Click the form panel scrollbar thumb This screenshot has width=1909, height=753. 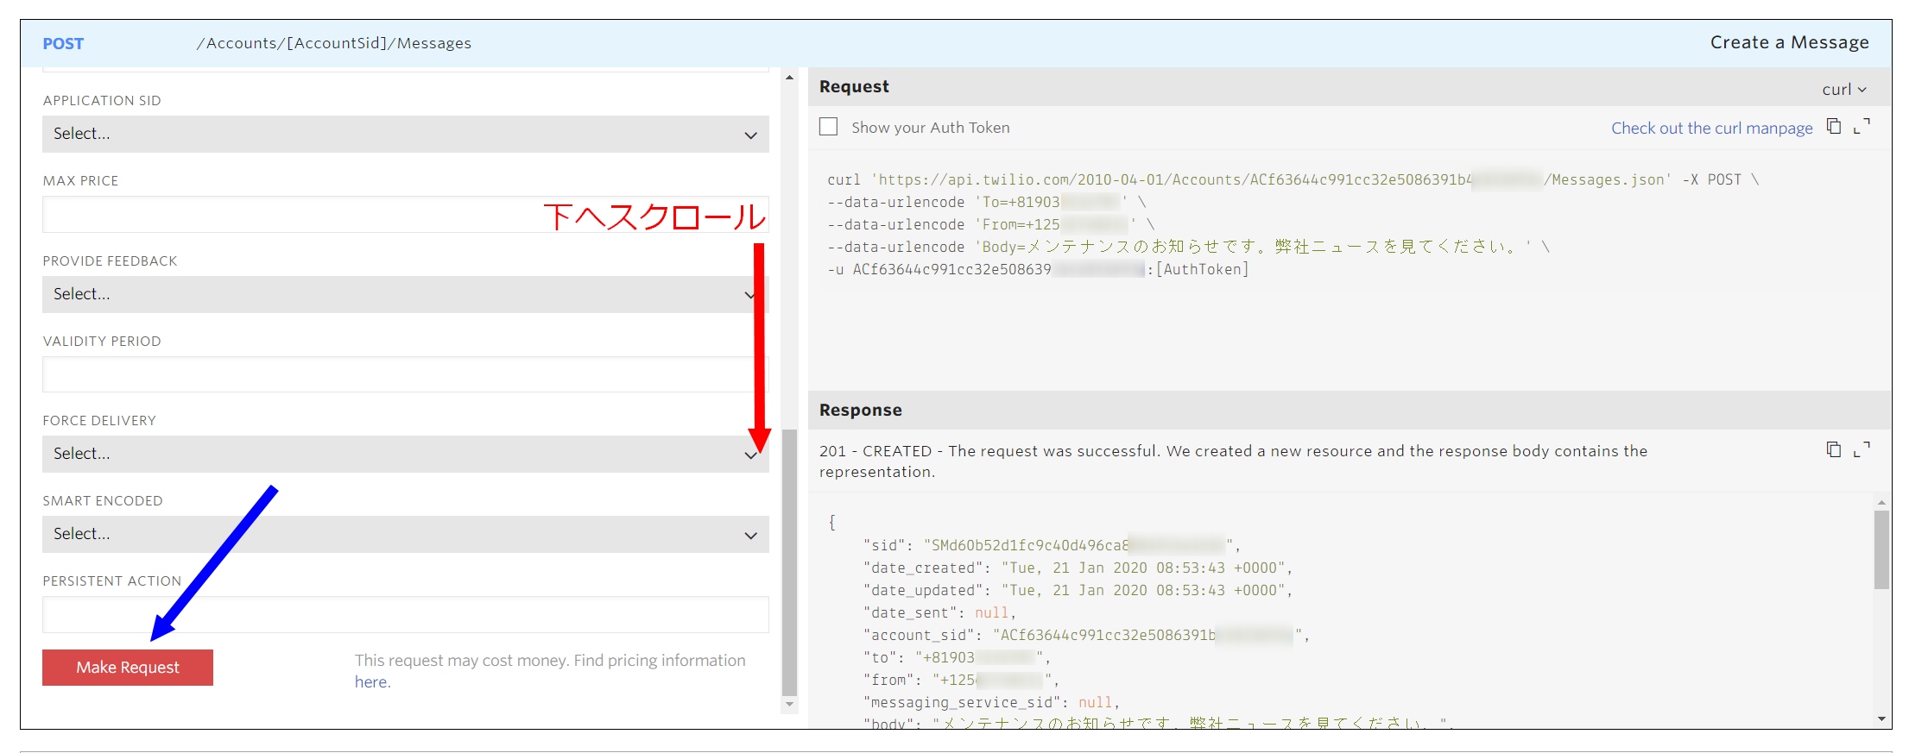point(789,562)
